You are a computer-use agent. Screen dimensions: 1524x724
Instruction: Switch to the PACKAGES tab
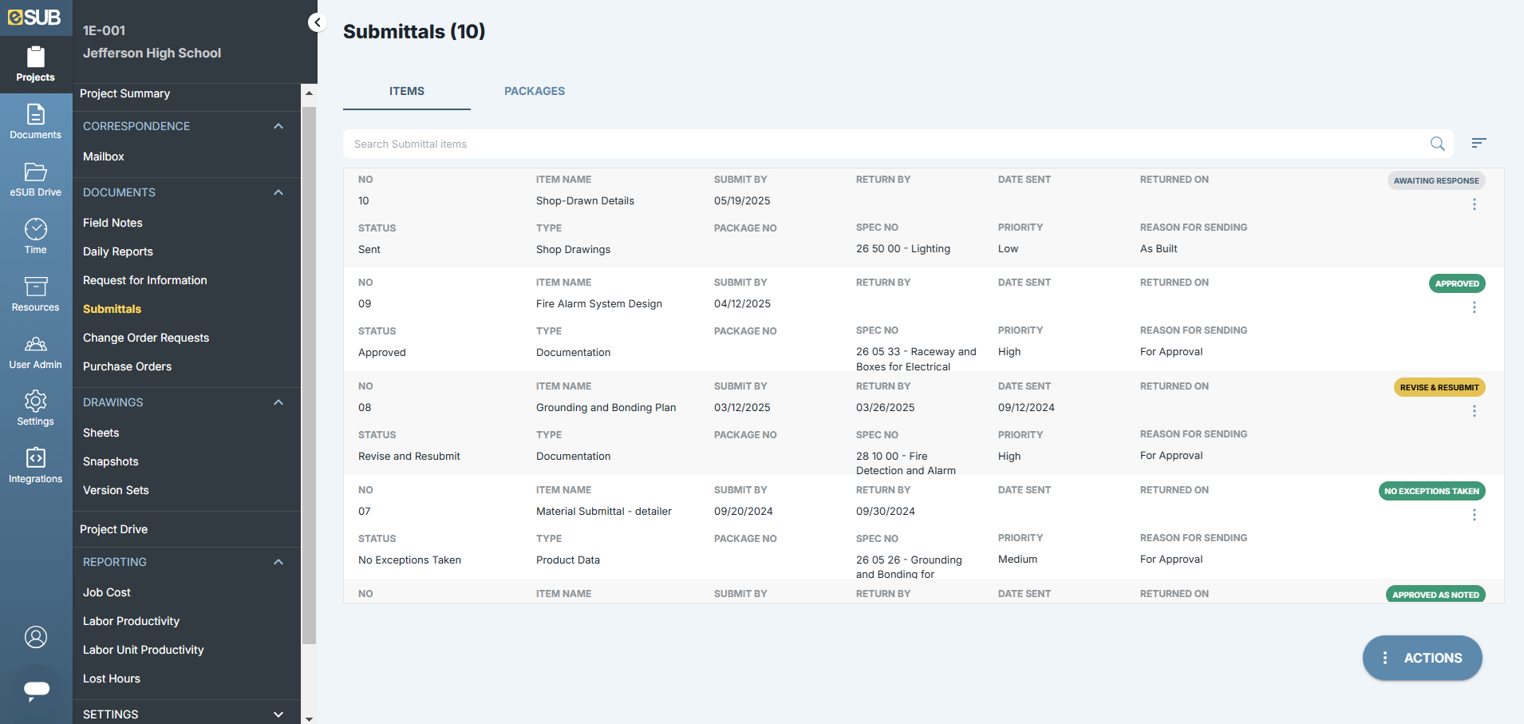pyautogui.click(x=534, y=91)
